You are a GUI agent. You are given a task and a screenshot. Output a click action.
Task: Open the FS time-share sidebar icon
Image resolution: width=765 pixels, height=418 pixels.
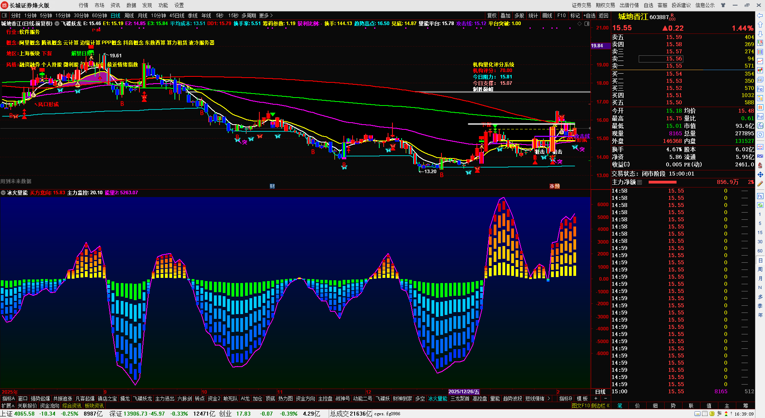tap(760, 196)
